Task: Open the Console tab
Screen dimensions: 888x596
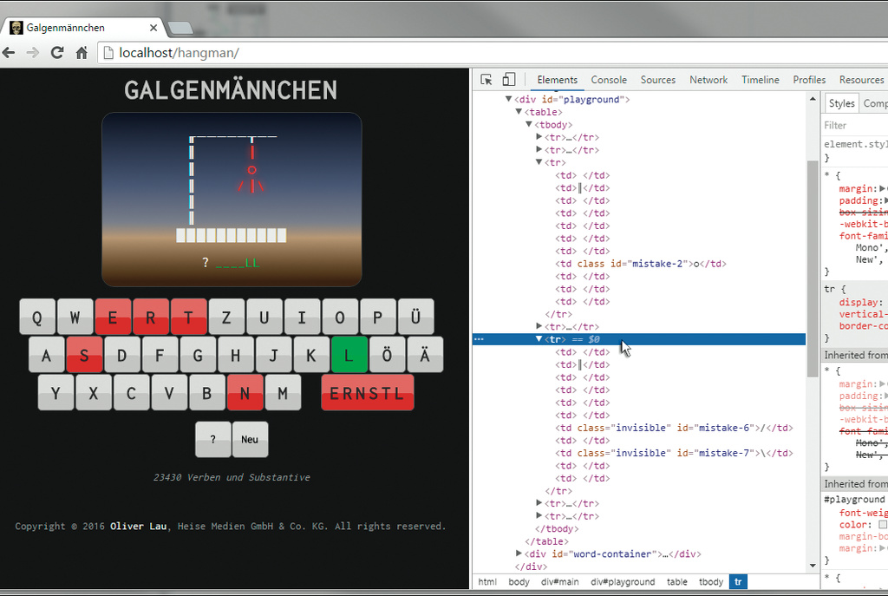Action: click(x=609, y=80)
